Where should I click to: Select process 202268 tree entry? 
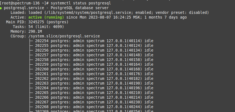pyautogui.click(x=42, y=107)
